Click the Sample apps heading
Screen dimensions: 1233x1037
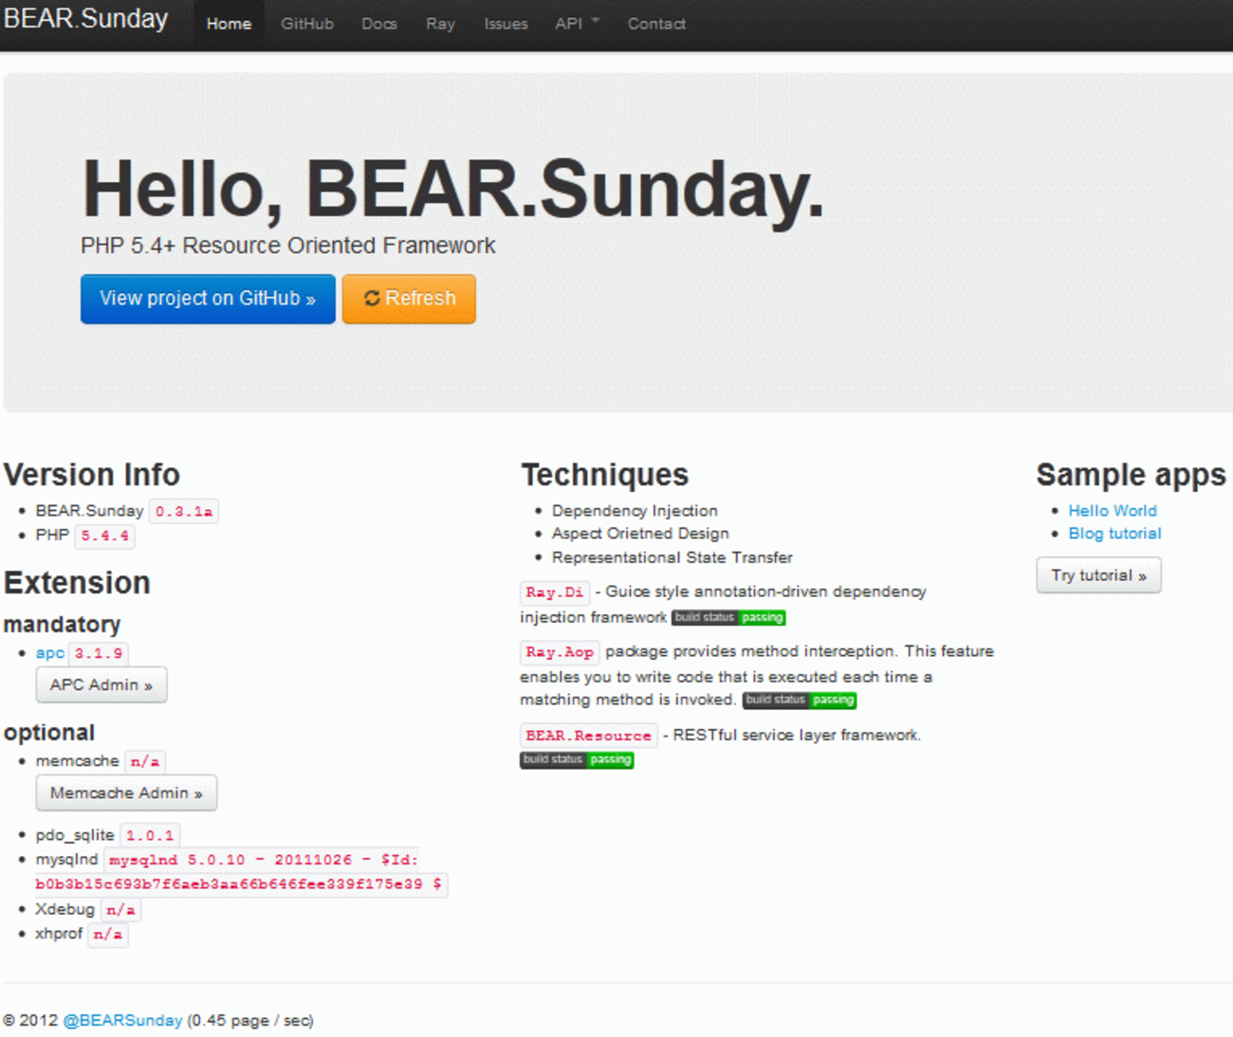point(1131,475)
